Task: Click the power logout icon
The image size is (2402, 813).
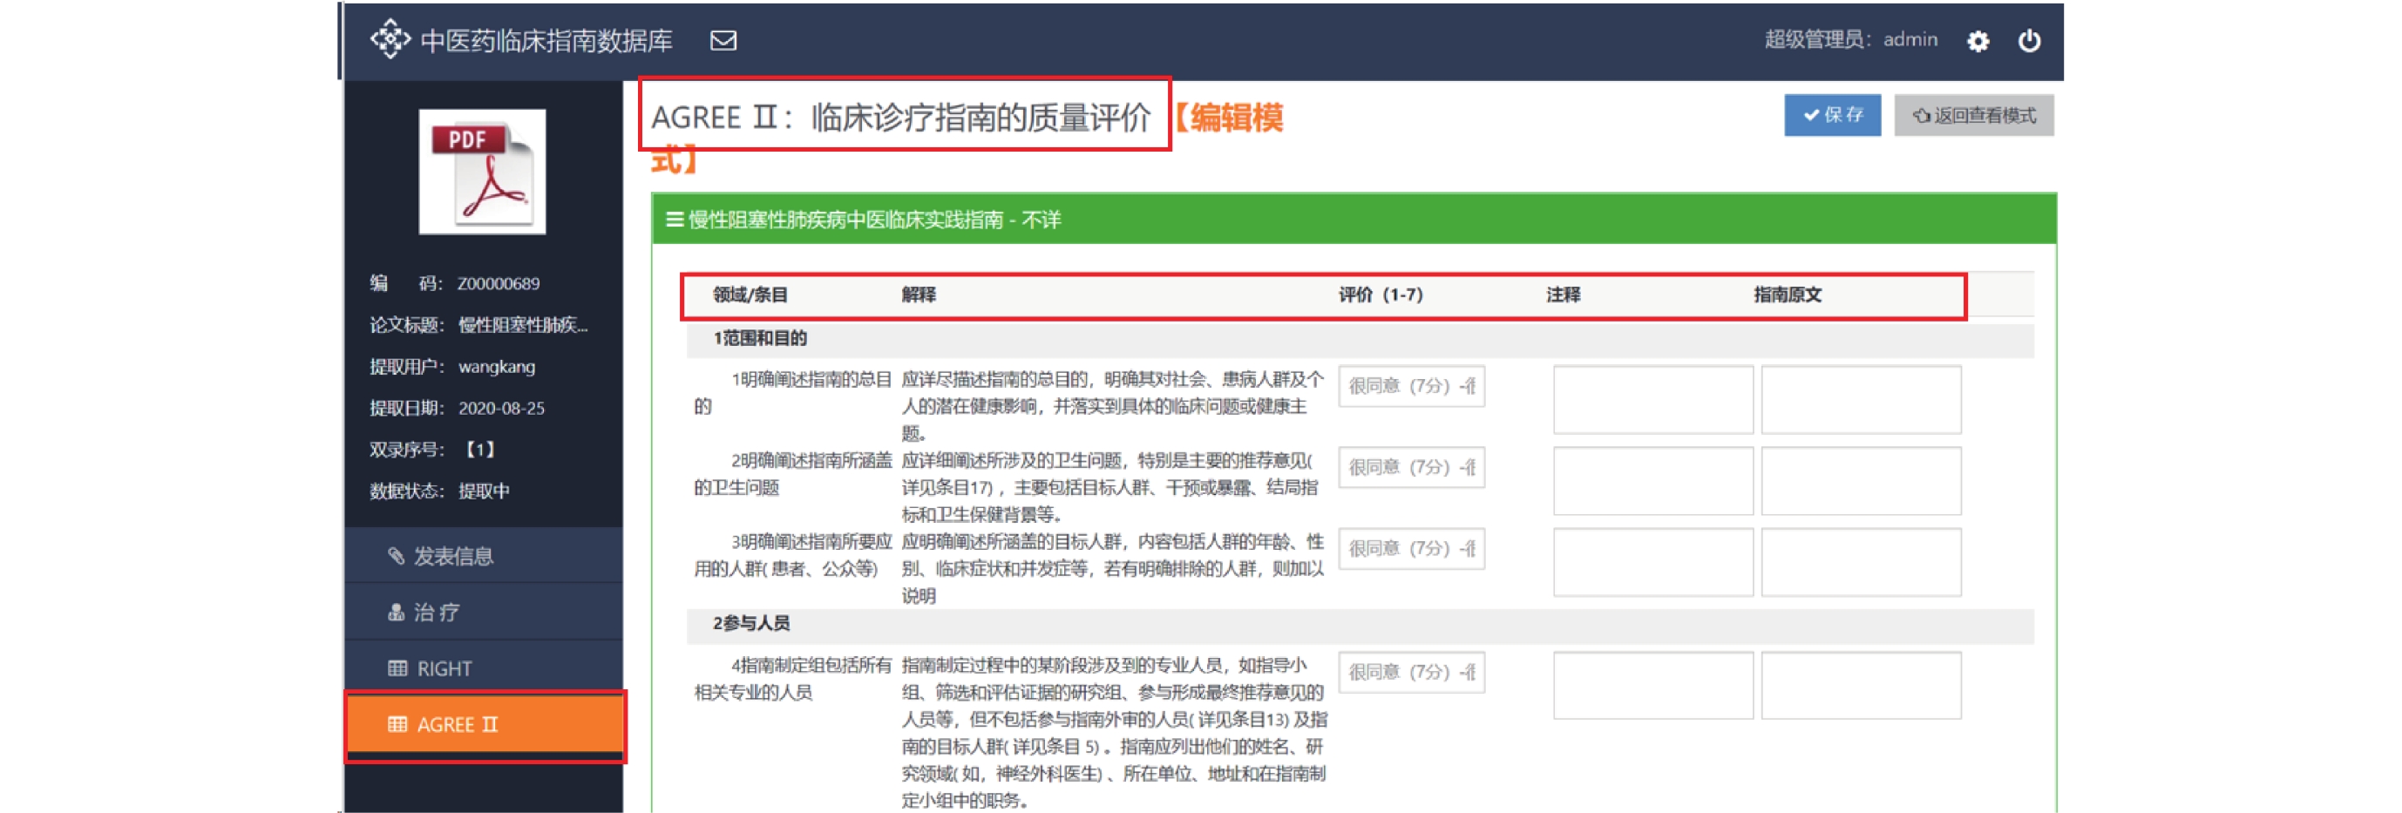Action: pyautogui.click(x=2029, y=41)
